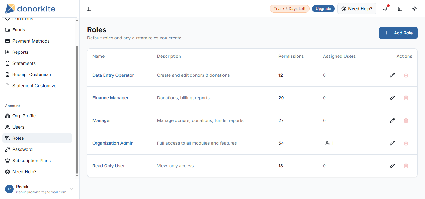The image size is (425, 199).
Task: Click the Subscription Plans crown icon
Action: tap(7, 161)
